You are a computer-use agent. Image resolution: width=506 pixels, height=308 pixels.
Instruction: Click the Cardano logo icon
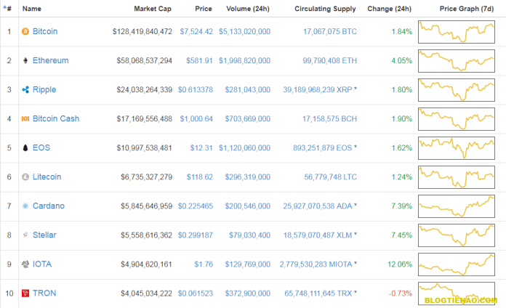point(25,206)
